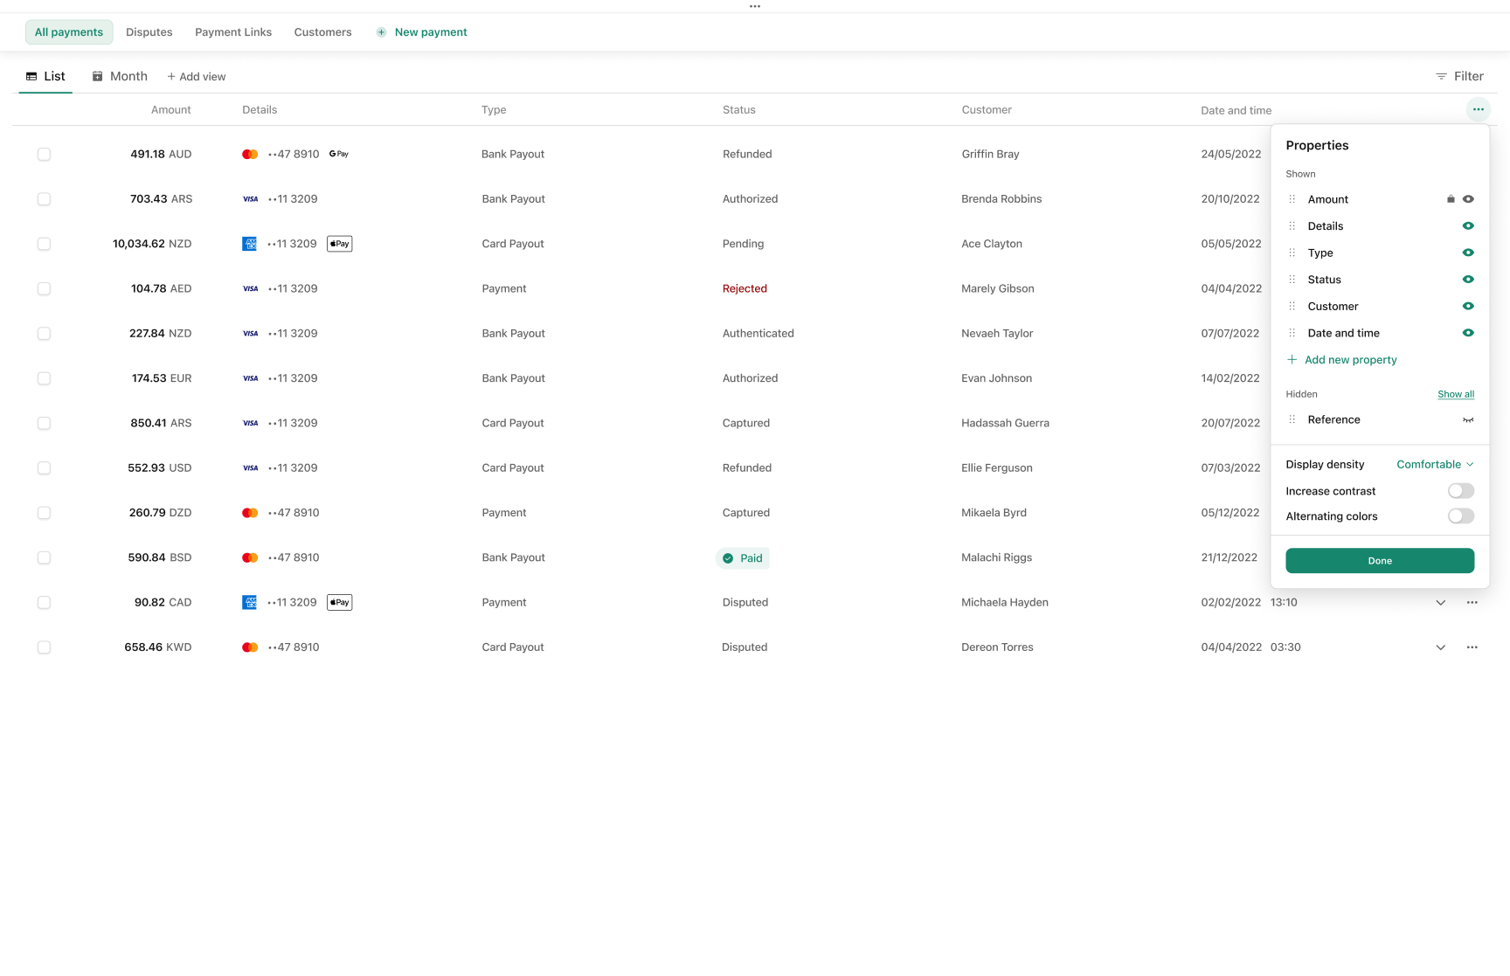Hide the Customer column with its eye icon
The image size is (1510, 976).
[1468, 306]
